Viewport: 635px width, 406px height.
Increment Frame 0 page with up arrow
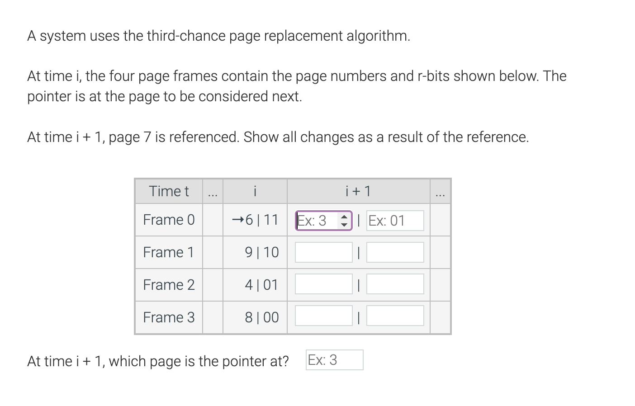click(344, 217)
